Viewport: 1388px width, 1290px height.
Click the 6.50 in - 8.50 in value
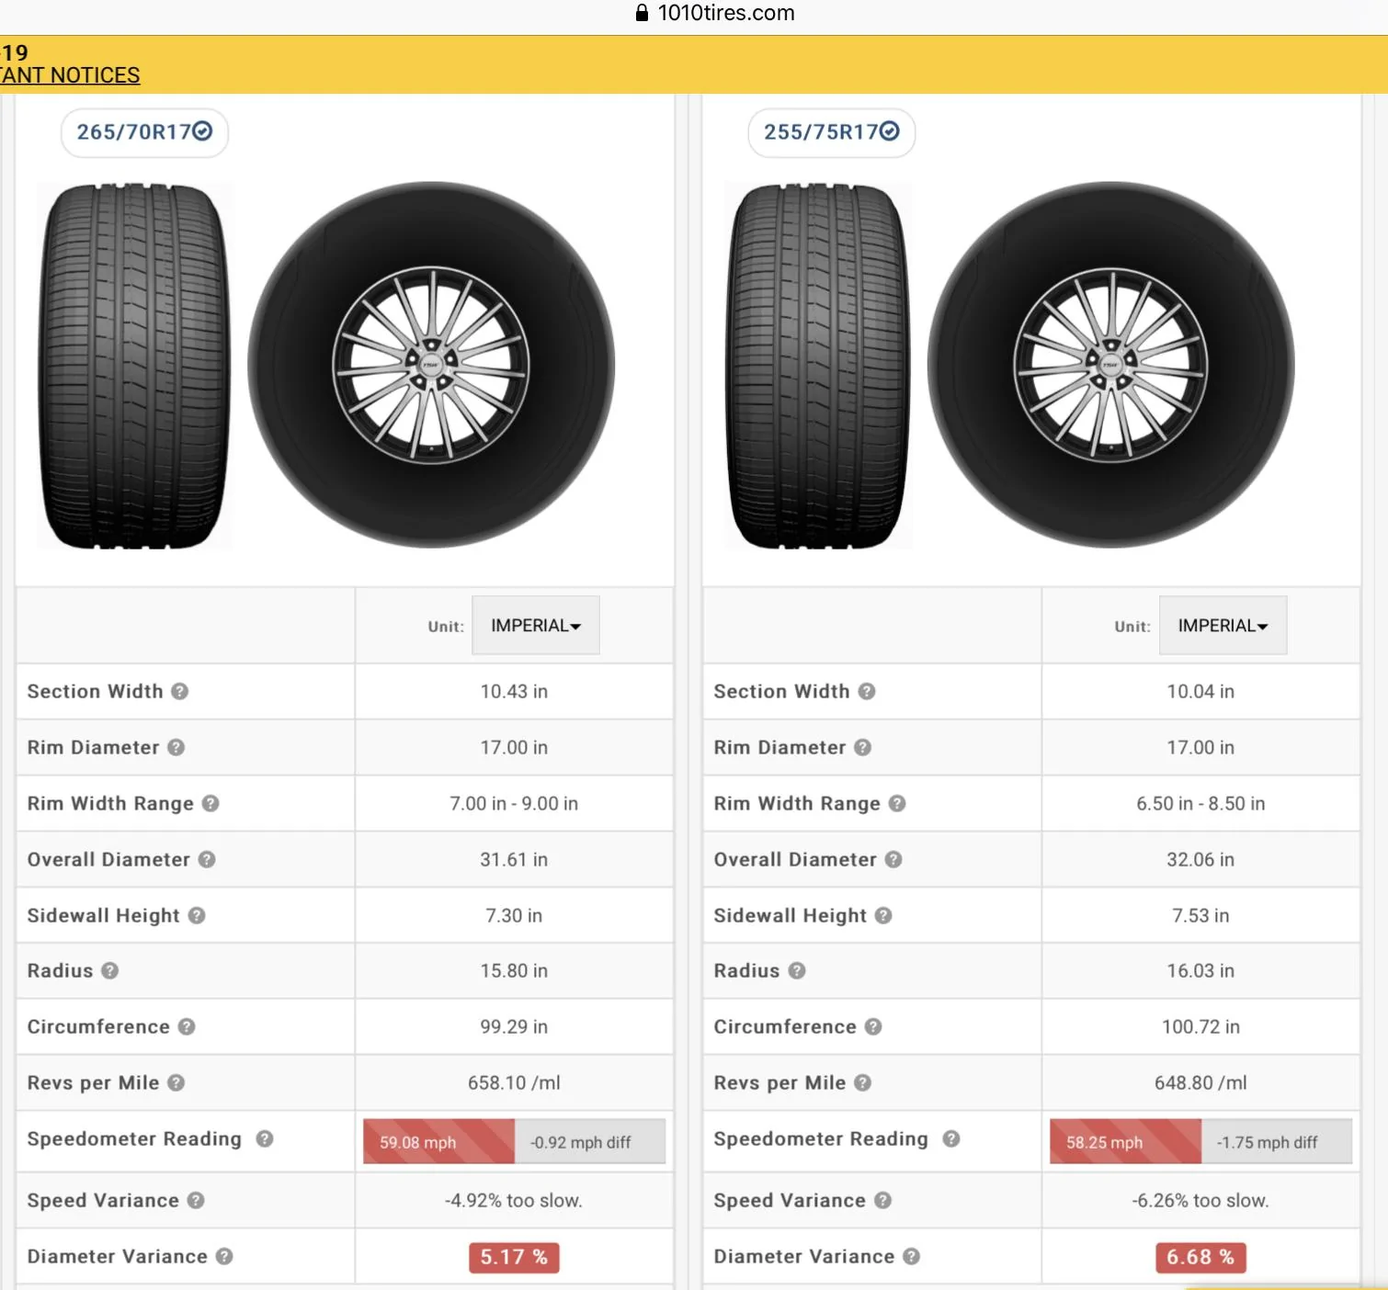click(x=1200, y=803)
